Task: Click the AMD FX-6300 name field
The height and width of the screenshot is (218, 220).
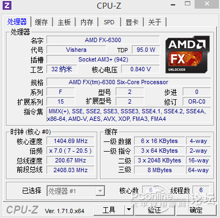Action: [103, 40]
